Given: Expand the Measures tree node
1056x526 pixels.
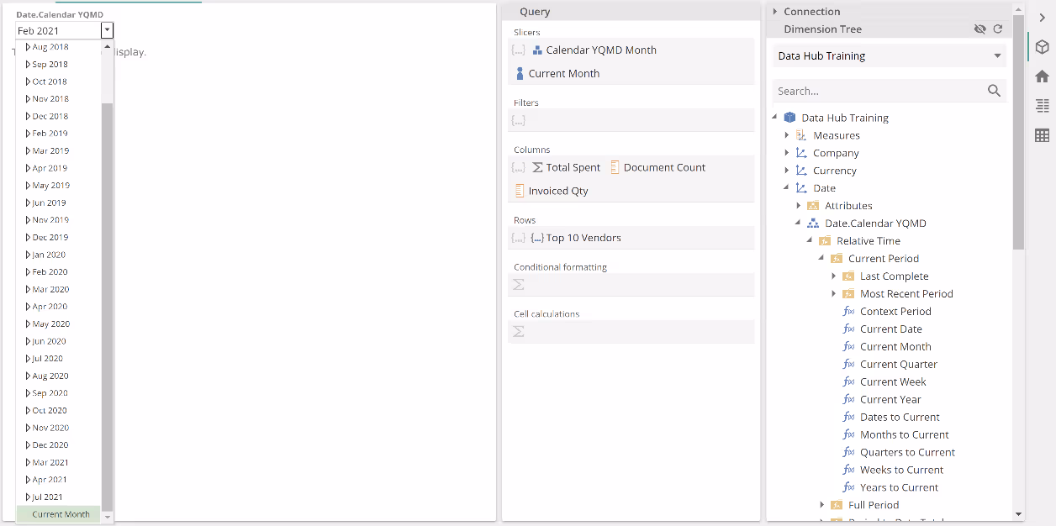Looking at the screenshot, I should click(788, 135).
